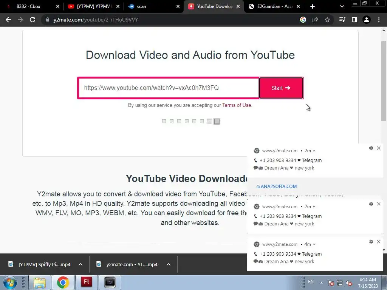Click the muted volume tray icon

coord(349,283)
